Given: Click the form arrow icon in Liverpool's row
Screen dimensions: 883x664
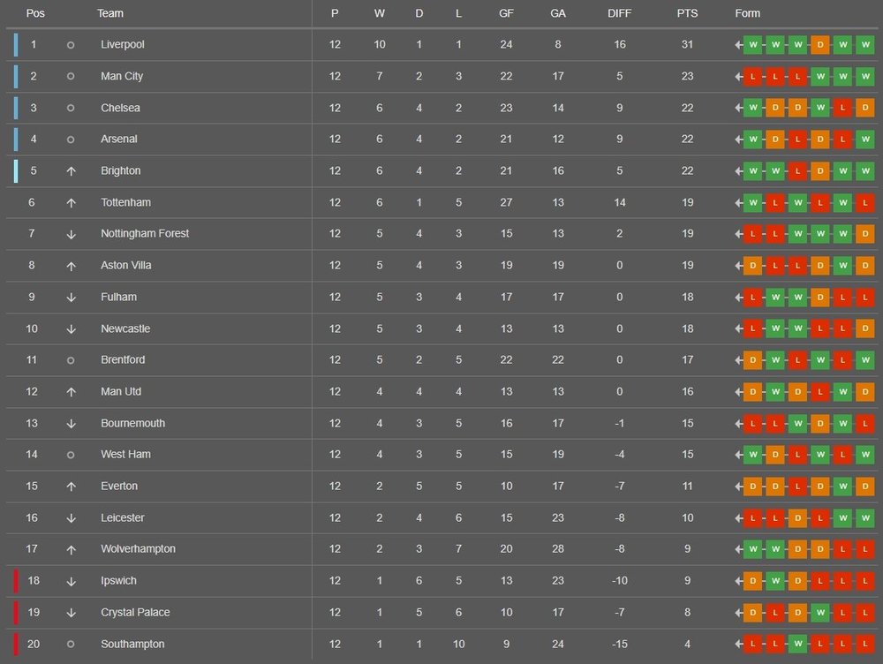Looking at the screenshot, I should [x=738, y=45].
